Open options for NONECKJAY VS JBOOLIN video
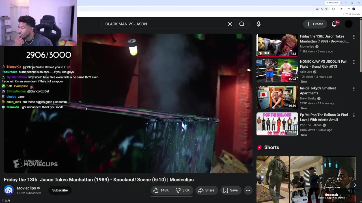Image resolution: width=362 pixels, height=203 pixels. point(354,62)
